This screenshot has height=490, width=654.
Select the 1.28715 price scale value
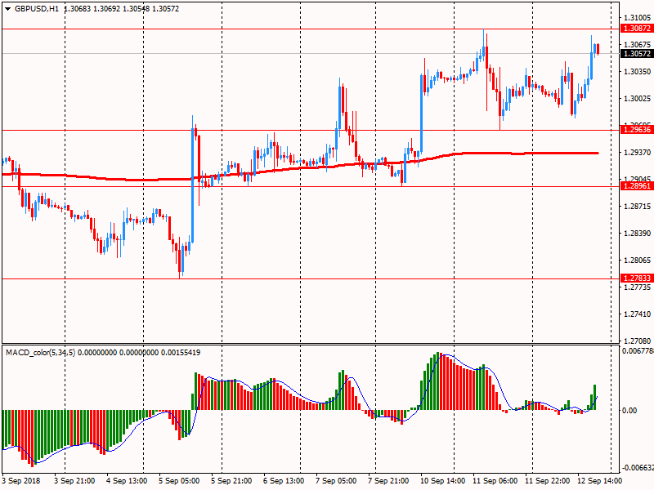pos(637,207)
